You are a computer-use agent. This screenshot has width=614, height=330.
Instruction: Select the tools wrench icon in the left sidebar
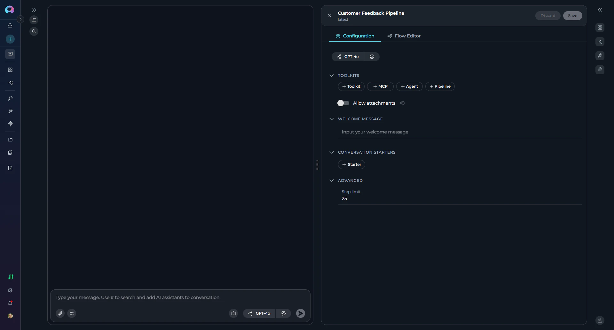10,111
